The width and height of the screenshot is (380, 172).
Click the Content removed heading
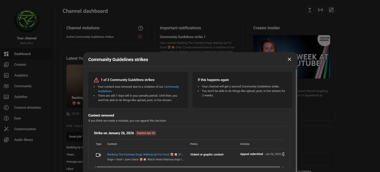[101, 115]
